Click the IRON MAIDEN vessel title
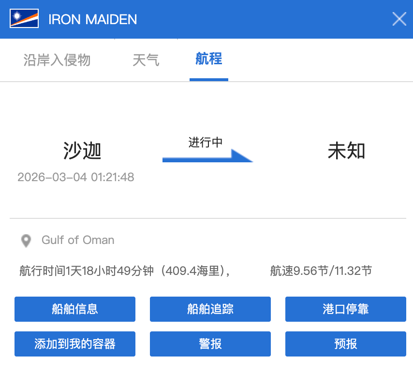The image size is (413, 371). click(x=93, y=19)
